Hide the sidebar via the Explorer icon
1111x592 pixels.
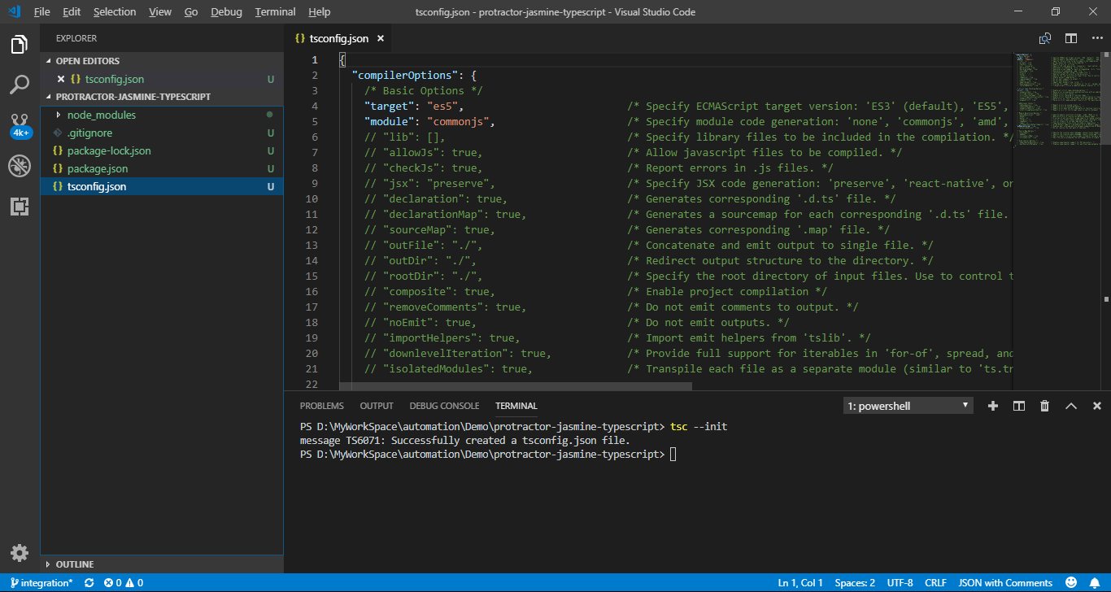(x=20, y=46)
